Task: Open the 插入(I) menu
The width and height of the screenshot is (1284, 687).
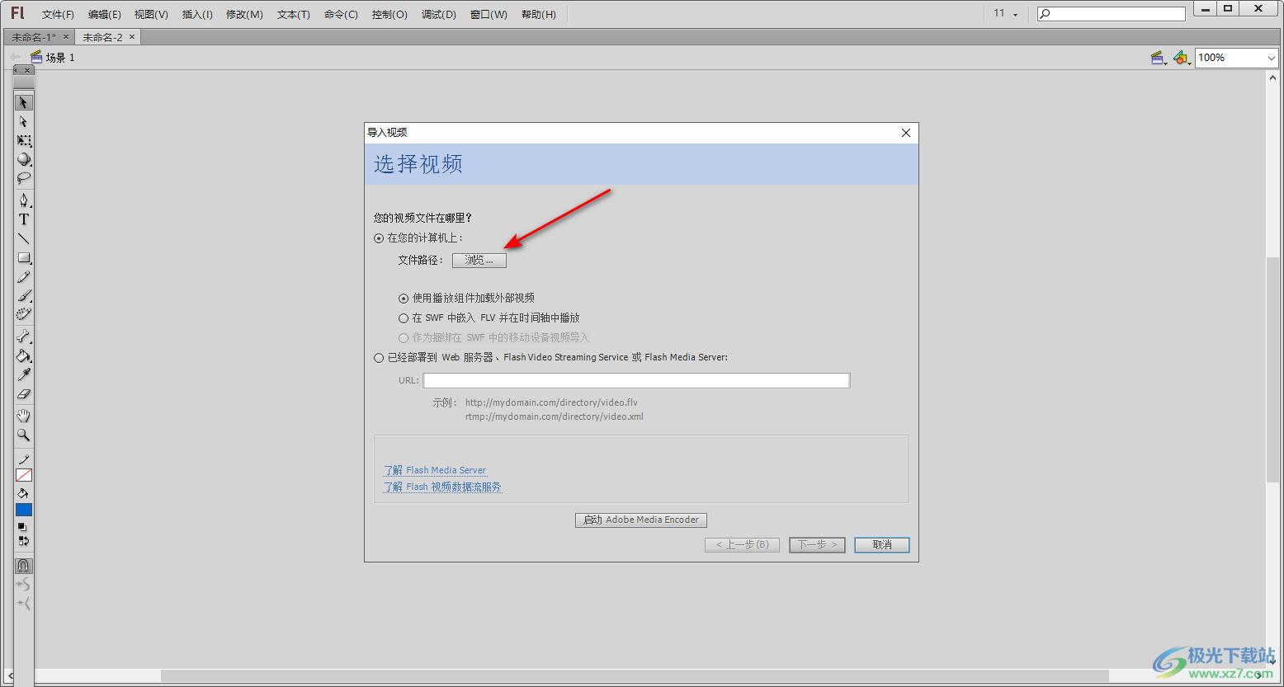Action: [x=197, y=15]
